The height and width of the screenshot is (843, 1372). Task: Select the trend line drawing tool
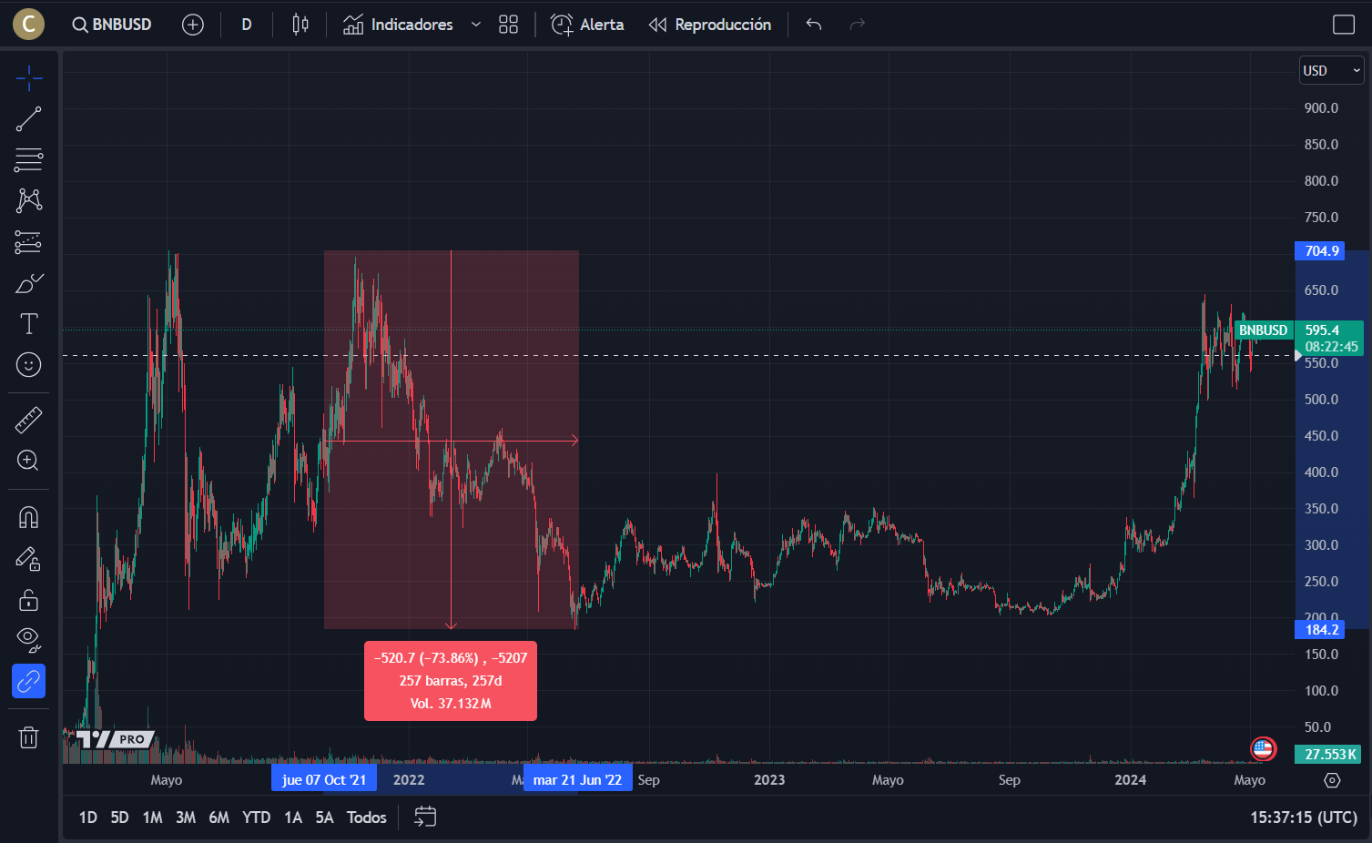point(29,119)
